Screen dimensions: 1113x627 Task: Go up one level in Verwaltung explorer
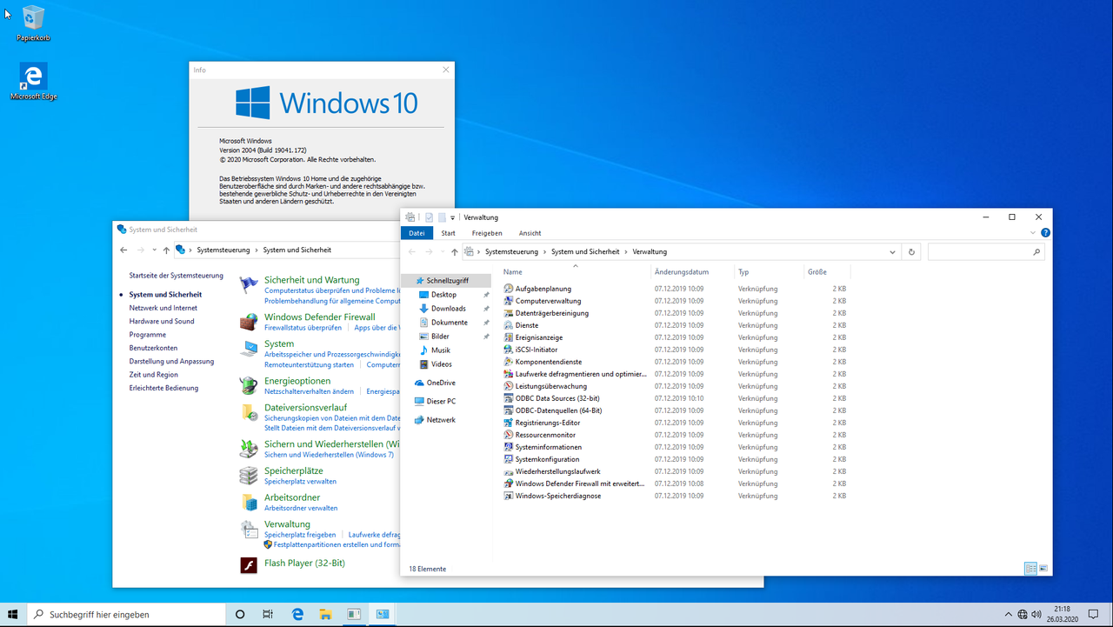[x=454, y=252]
